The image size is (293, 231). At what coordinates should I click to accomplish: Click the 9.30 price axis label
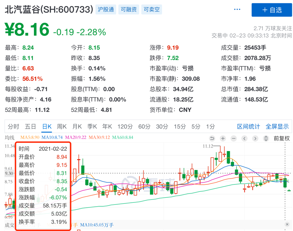(x=9, y=173)
